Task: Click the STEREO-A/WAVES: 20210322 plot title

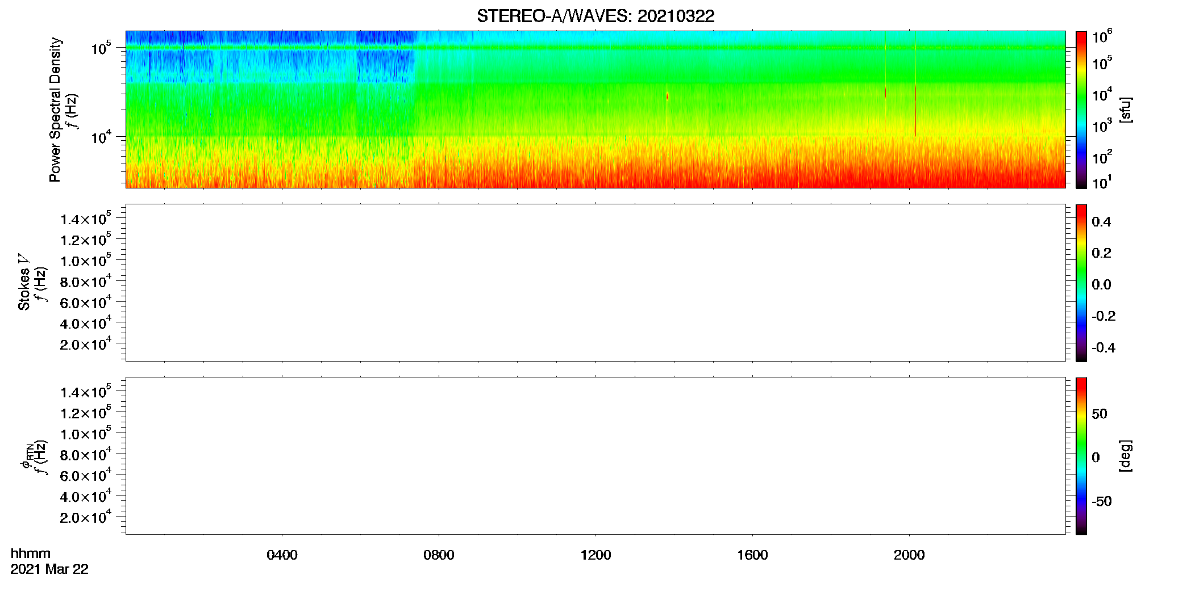Action: click(595, 16)
